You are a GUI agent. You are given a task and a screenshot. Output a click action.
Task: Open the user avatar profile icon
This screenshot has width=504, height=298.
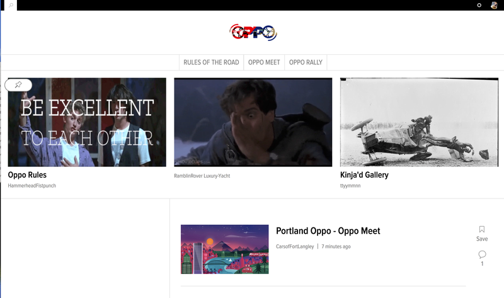[494, 5]
